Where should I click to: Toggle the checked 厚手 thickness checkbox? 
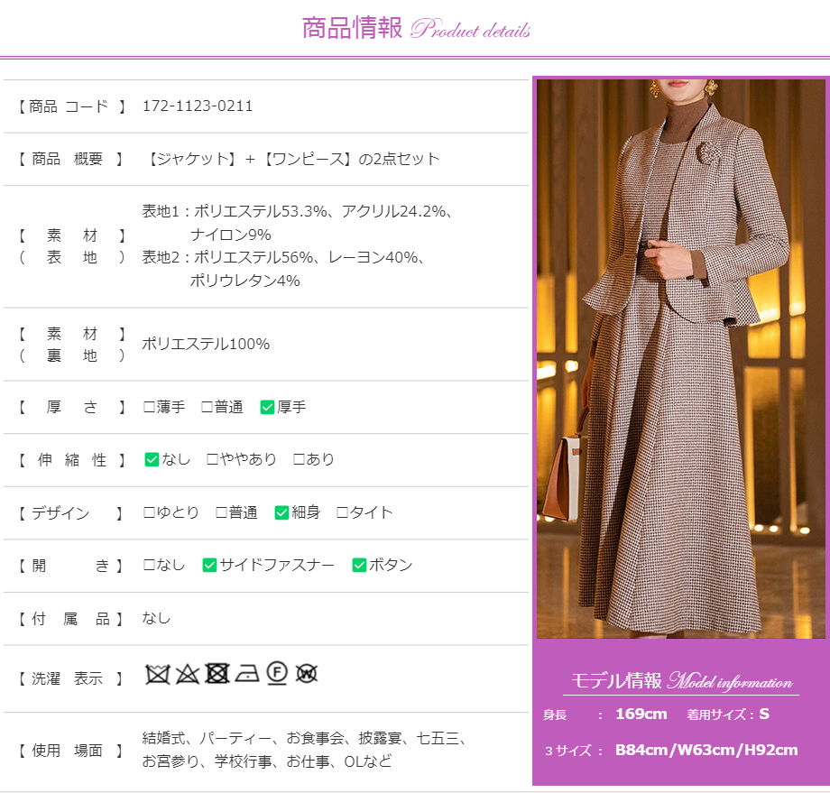pos(267,407)
